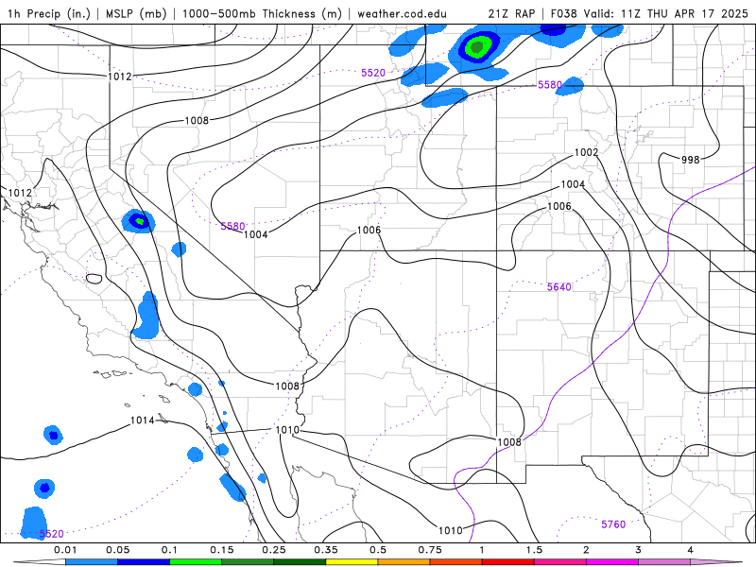Click the 1002 isobar label

click(x=586, y=152)
